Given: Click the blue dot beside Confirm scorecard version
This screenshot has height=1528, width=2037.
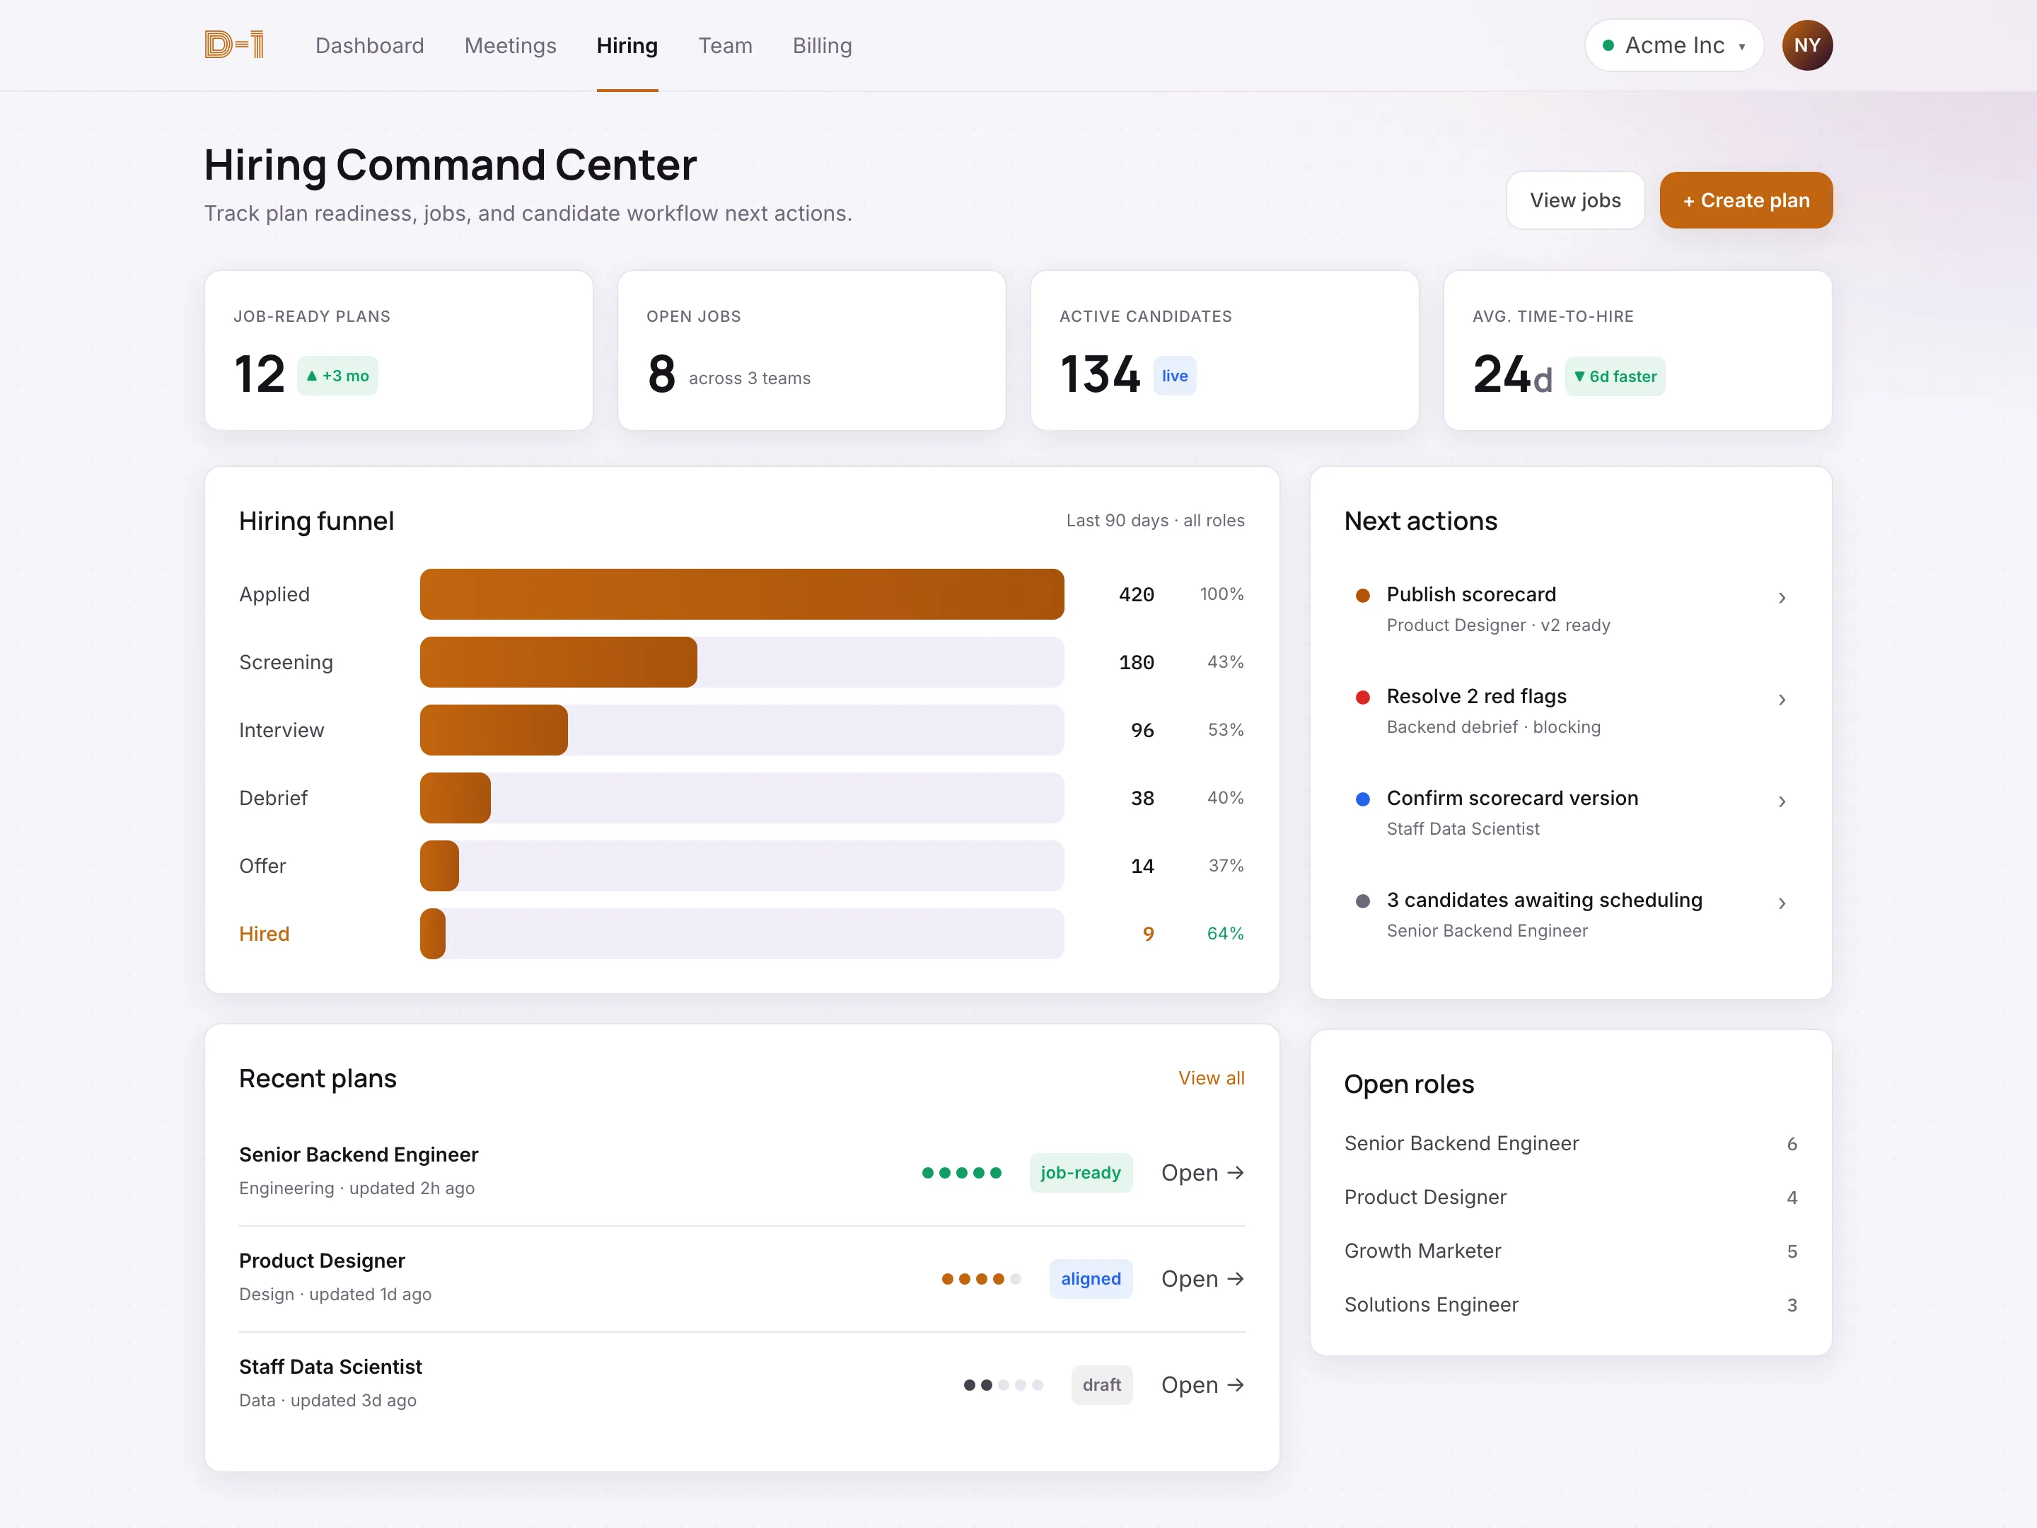Looking at the screenshot, I should [1363, 799].
